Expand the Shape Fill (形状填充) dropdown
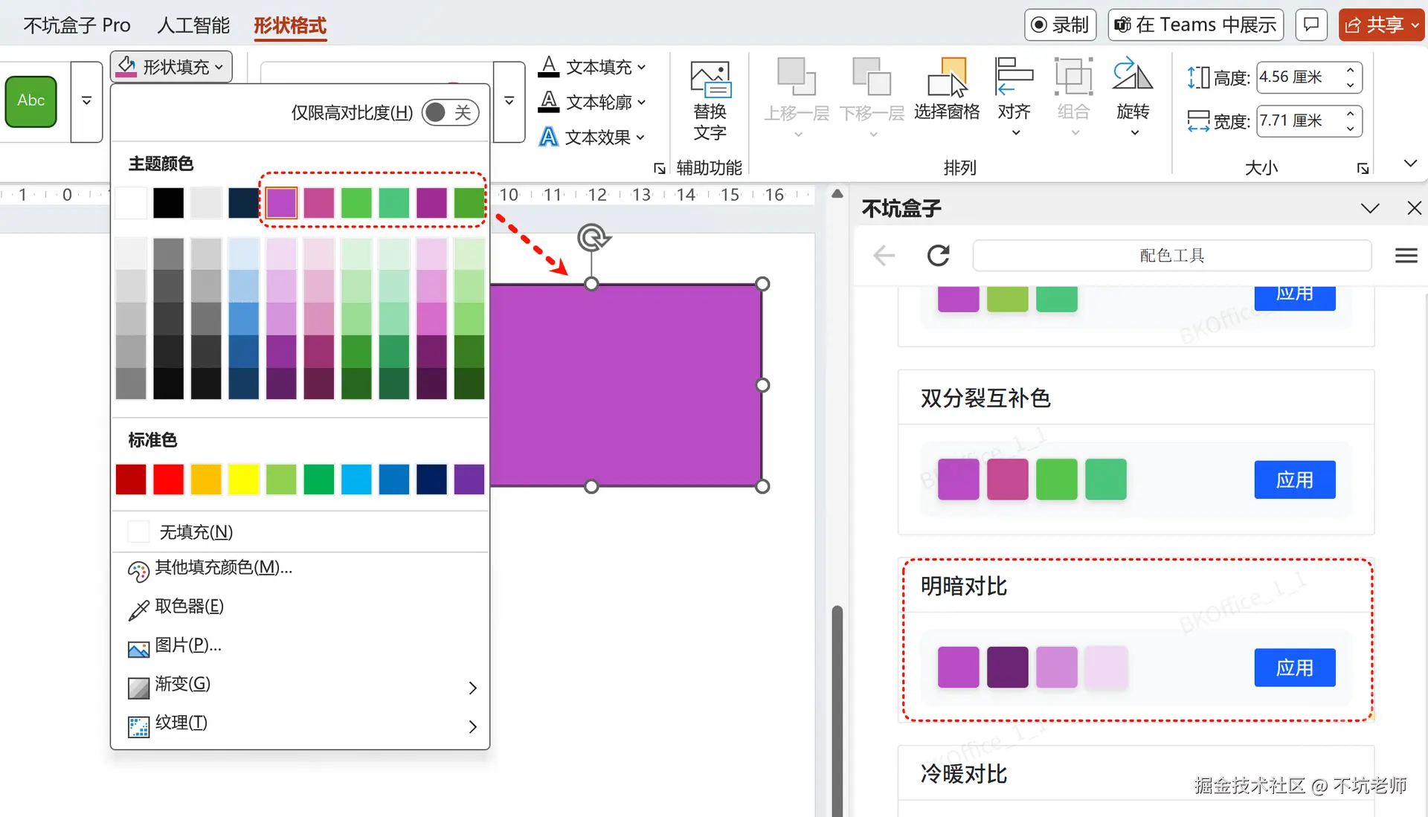The height and width of the screenshot is (817, 1428). pos(173,67)
